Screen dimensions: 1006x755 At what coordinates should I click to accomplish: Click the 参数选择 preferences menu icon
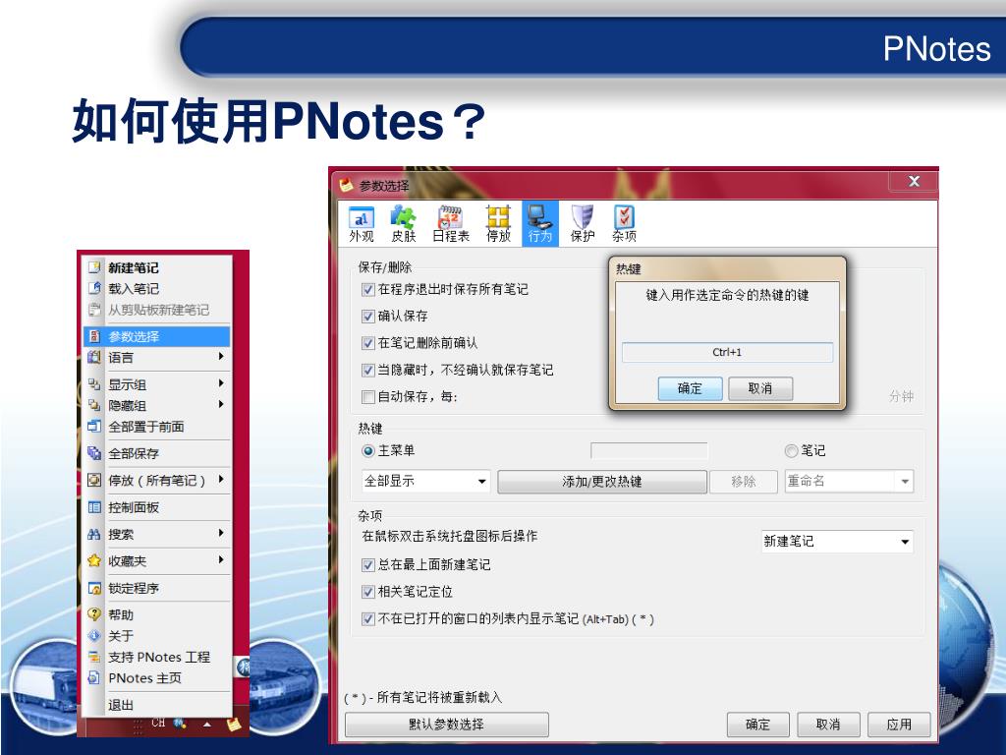pyautogui.click(x=94, y=336)
